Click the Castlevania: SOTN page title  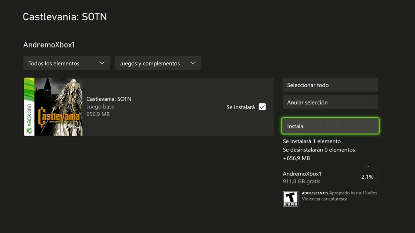coord(65,17)
